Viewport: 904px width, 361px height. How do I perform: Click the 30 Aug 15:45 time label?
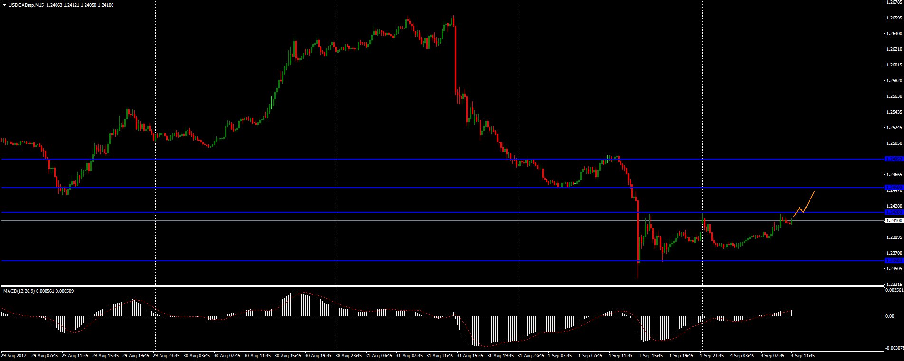287,355
